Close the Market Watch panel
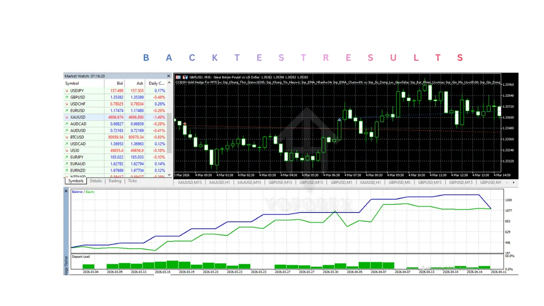 [168, 76]
